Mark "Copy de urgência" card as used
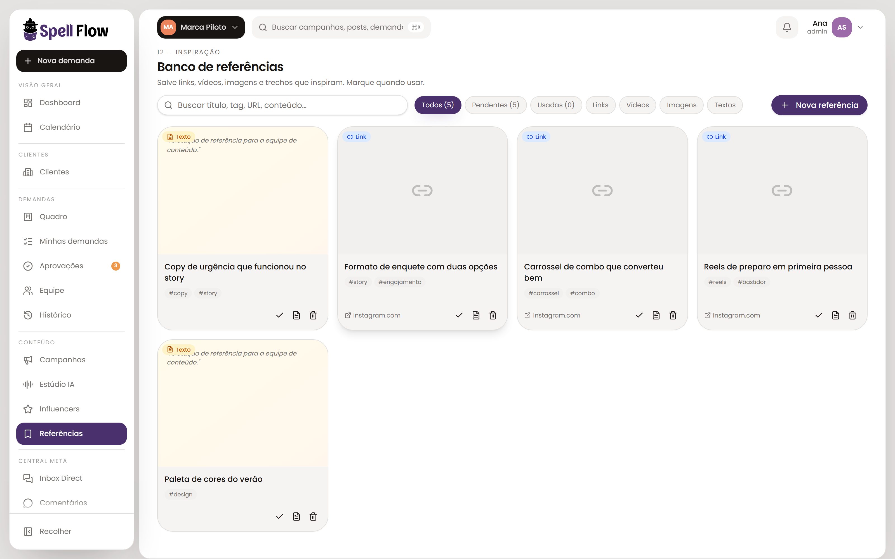The height and width of the screenshot is (559, 895). [280, 315]
